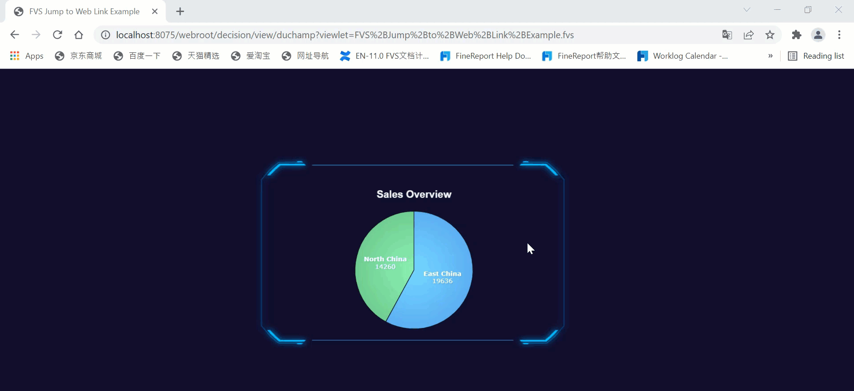Click the address bar URL
This screenshot has height=391, width=854.
click(345, 35)
